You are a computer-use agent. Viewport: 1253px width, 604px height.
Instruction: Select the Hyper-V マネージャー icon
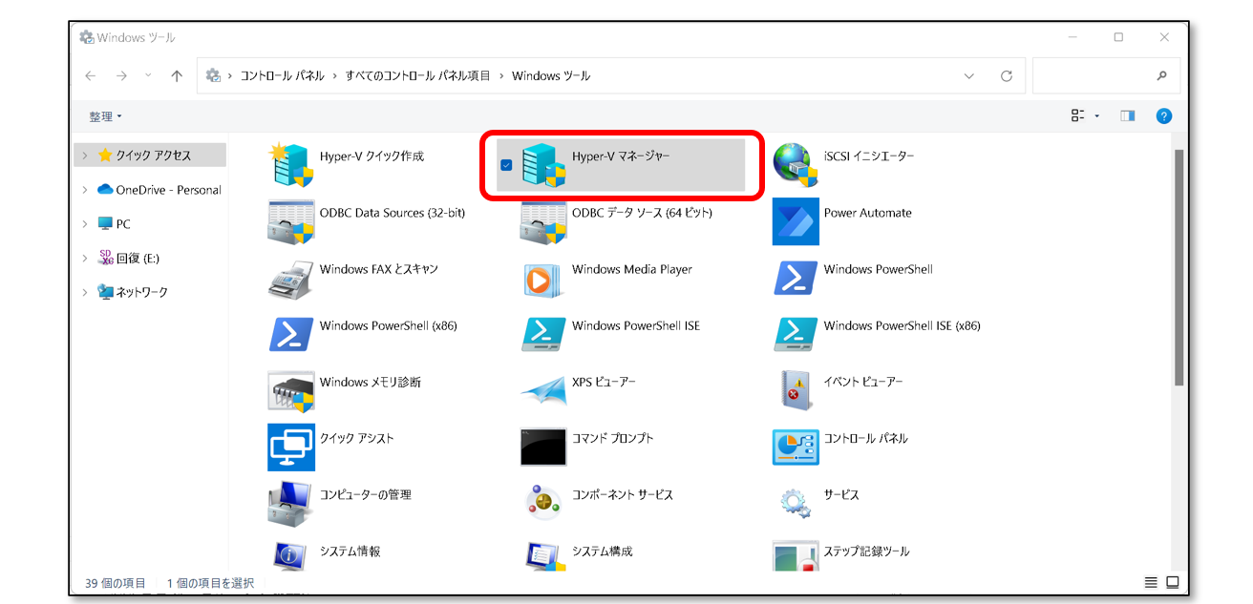[543, 165]
